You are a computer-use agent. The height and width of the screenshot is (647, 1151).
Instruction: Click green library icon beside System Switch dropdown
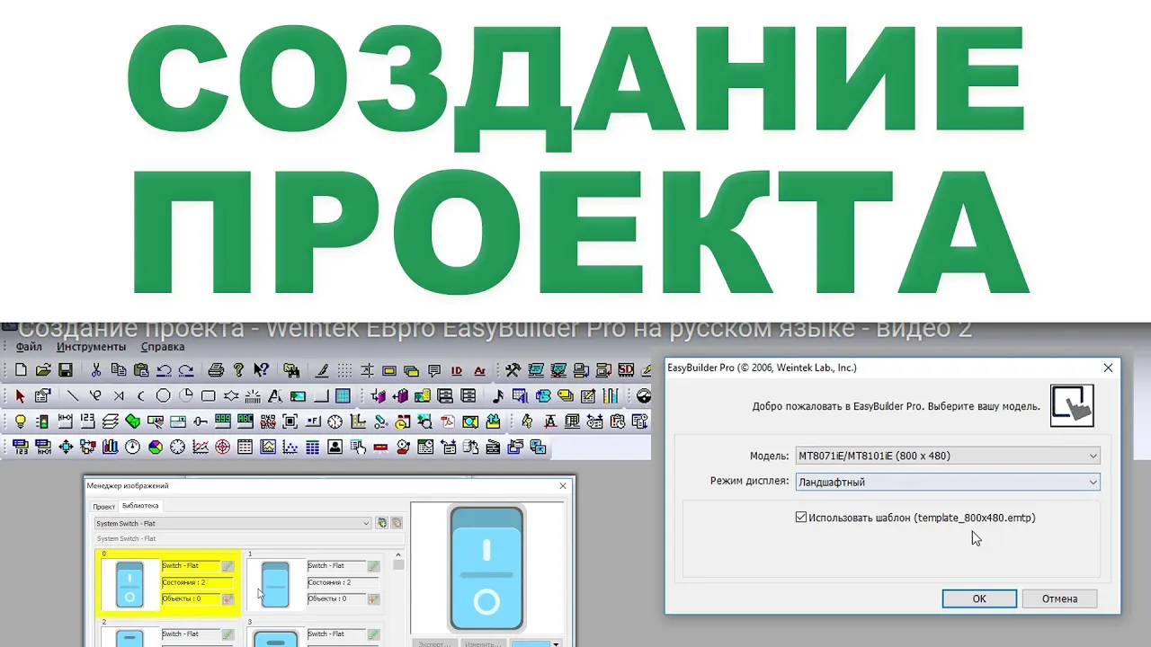pyautogui.click(x=382, y=523)
